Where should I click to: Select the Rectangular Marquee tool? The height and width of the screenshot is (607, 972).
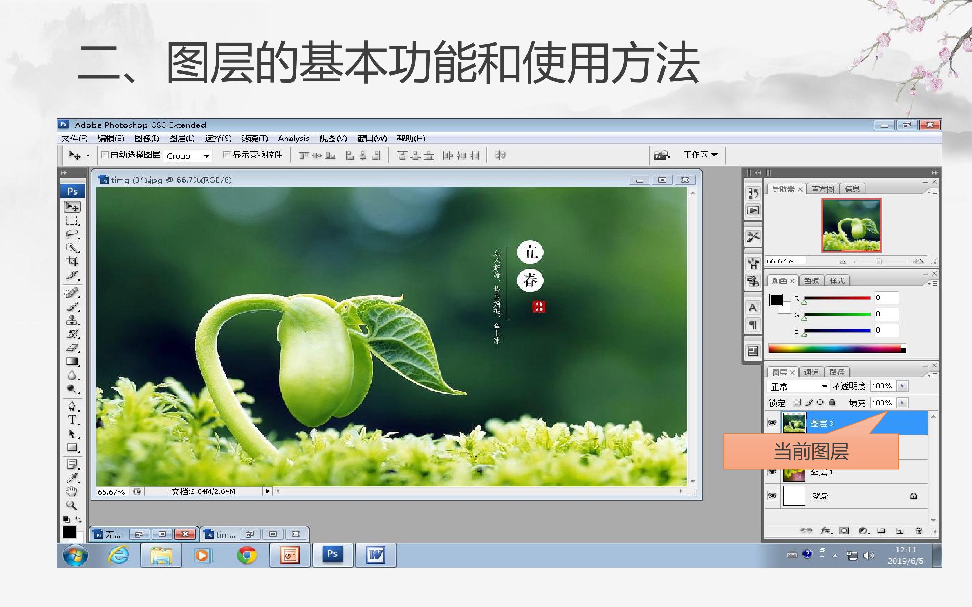(72, 221)
